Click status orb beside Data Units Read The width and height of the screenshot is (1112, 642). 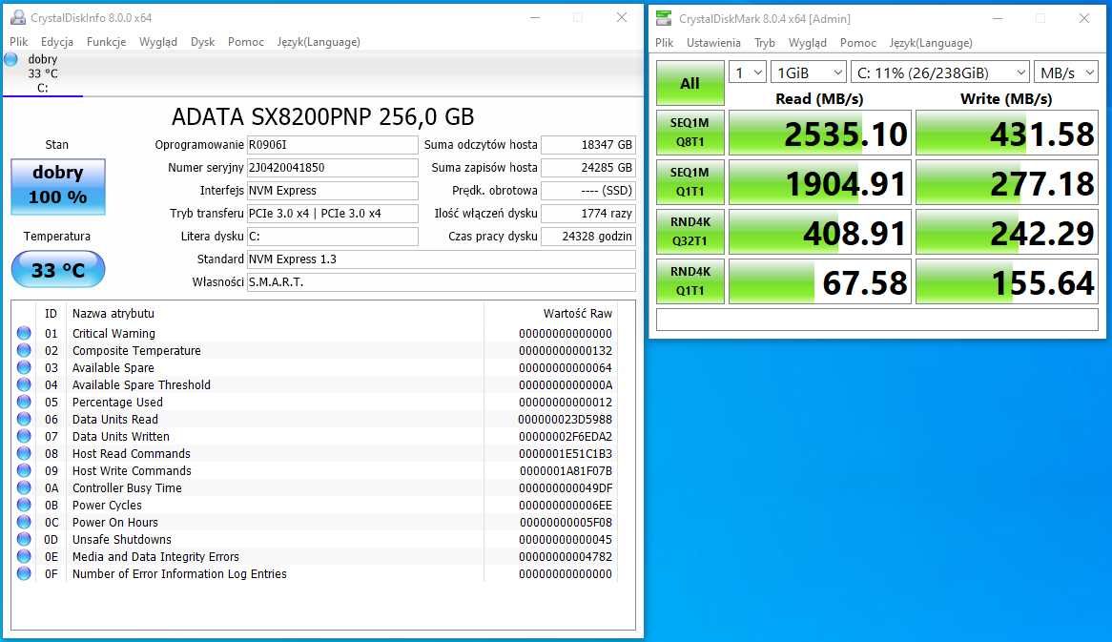[24, 419]
